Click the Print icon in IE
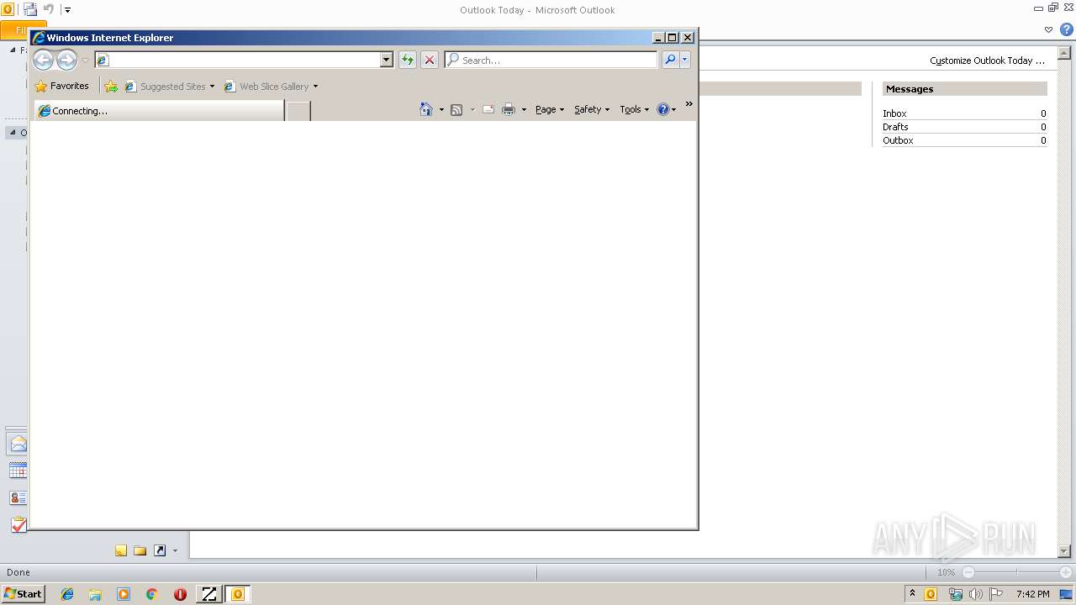Viewport: 1076px width, 605px height. (x=509, y=109)
